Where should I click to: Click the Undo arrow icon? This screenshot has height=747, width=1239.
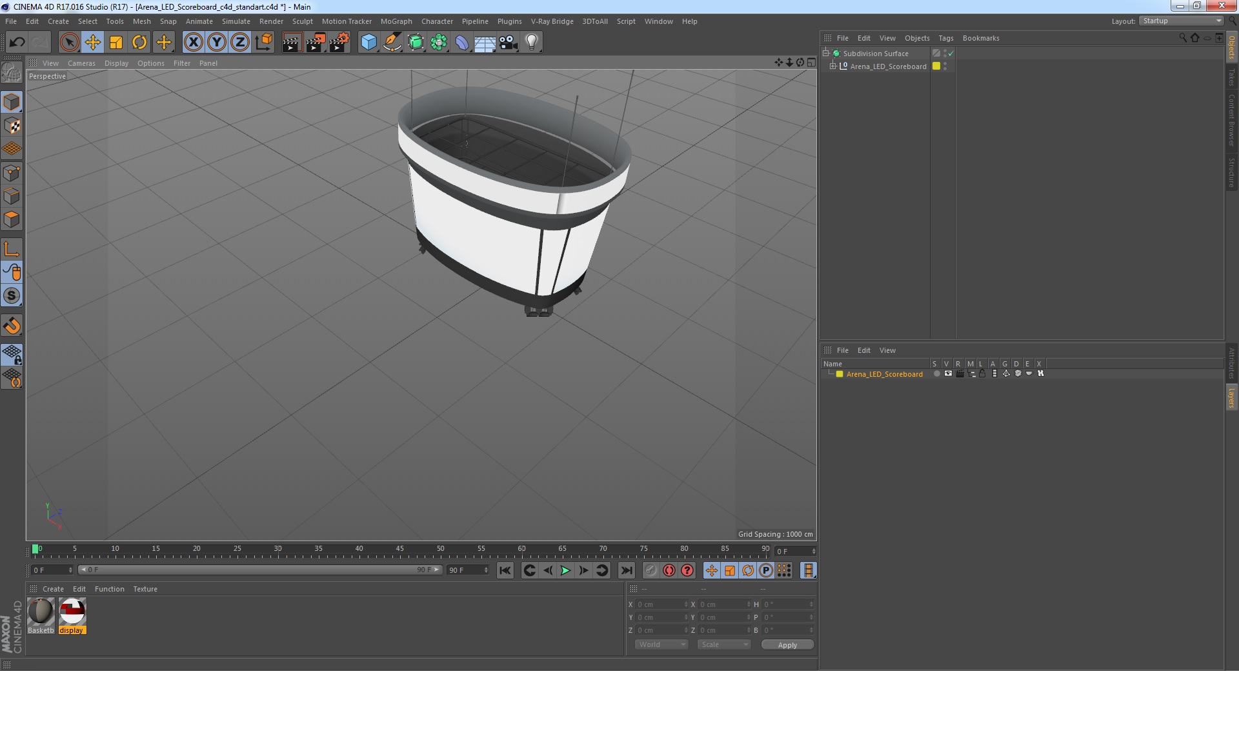(17, 43)
